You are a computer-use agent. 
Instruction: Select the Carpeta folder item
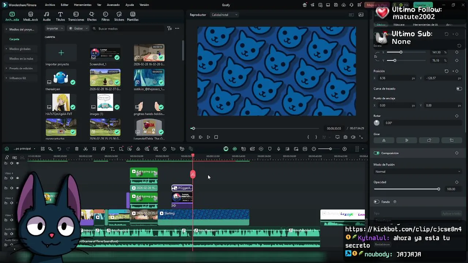14,39
